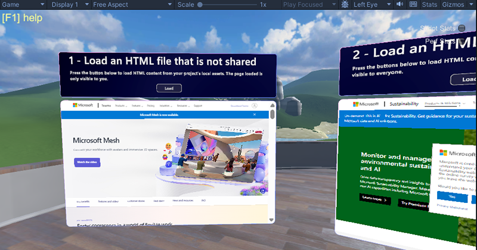Toggle the Perf Stats switch
This screenshot has height=250, width=477.
pos(461,41)
